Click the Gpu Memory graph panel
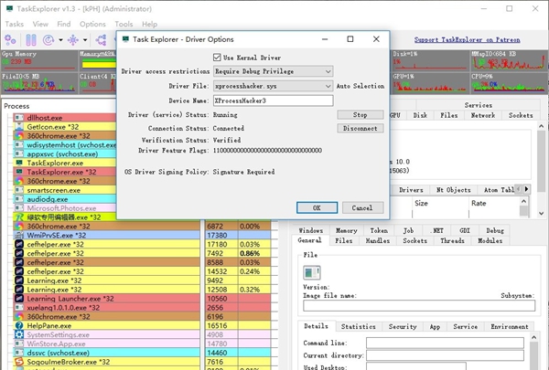Viewport: 549px width, 370px height. tap(38, 60)
